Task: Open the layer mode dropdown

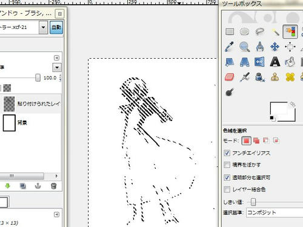Action: (57, 67)
